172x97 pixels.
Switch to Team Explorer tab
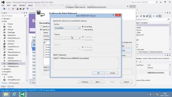tap(143, 52)
